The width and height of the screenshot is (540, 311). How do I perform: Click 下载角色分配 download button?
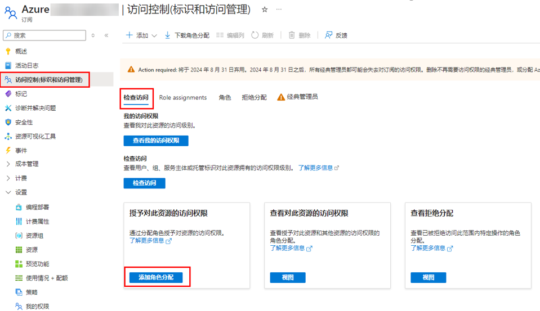187,35
